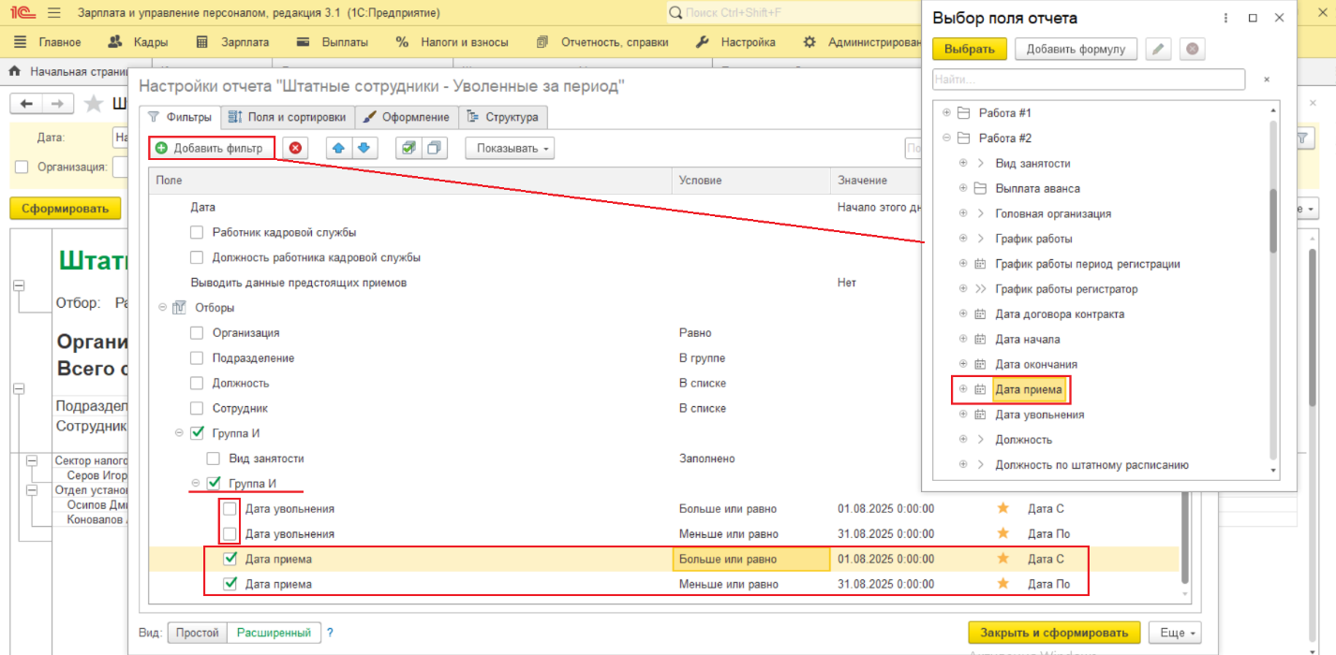Uncheck the Дата приема checkbox with Меньше или равно
Image resolution: width=1336 pixels, height=655 pixels.
tap(230, 584)
